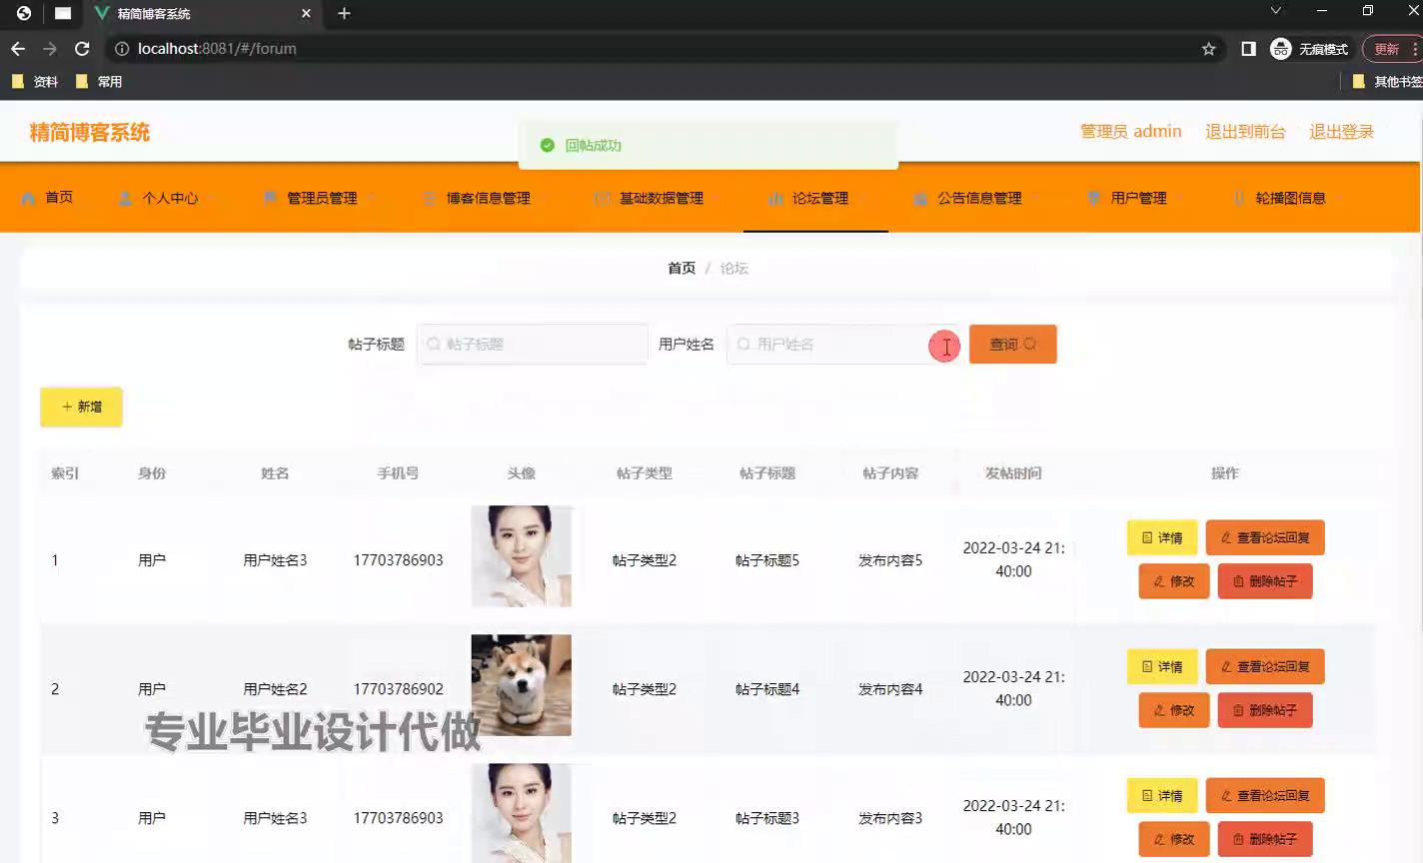This screenshot has height=863, width=1423.
Task: Go back using browser back arrow
Action: click(18, 49)
